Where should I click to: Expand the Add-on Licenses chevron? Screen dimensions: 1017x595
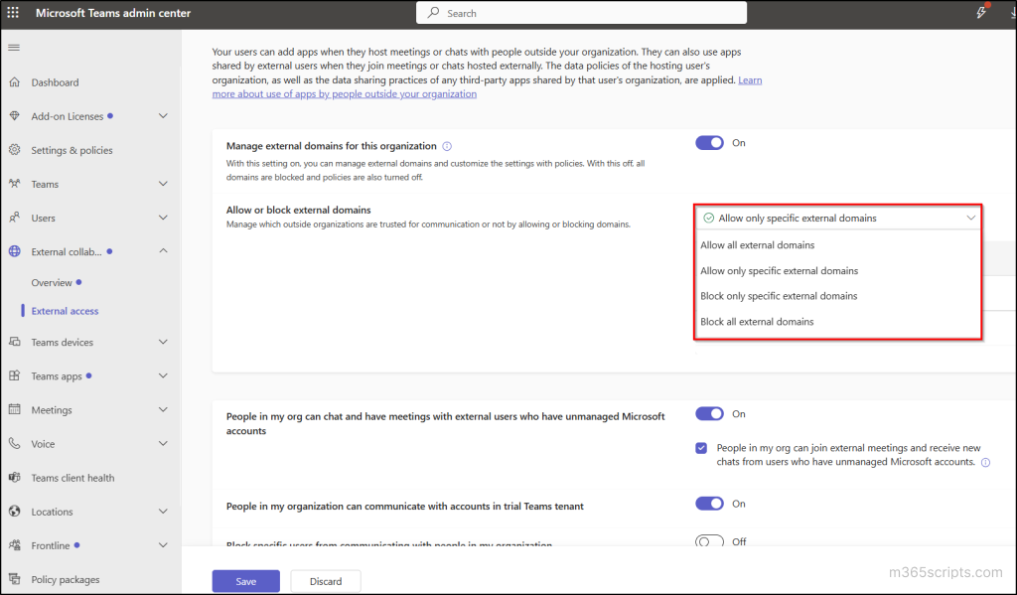coord(164,116)
